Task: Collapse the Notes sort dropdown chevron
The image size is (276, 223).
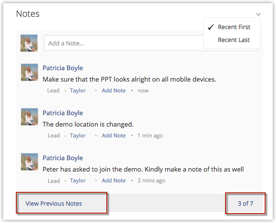Action: click(258, 14)
